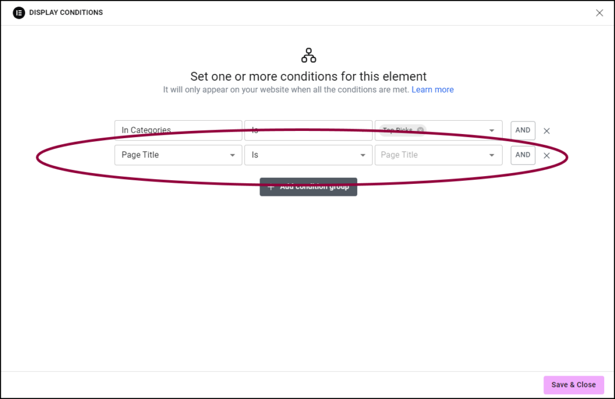Click the dropdown caret on the Page Title value field
615x399 pixels.
491,155
